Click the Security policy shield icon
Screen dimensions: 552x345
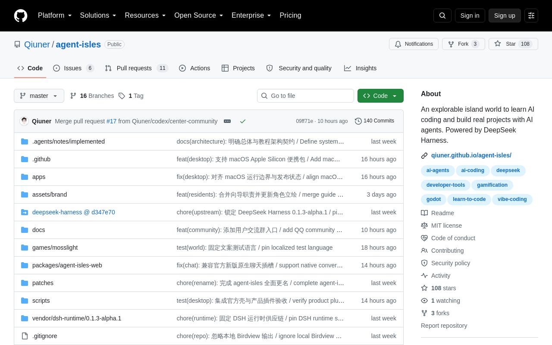(x=424, y=263)
